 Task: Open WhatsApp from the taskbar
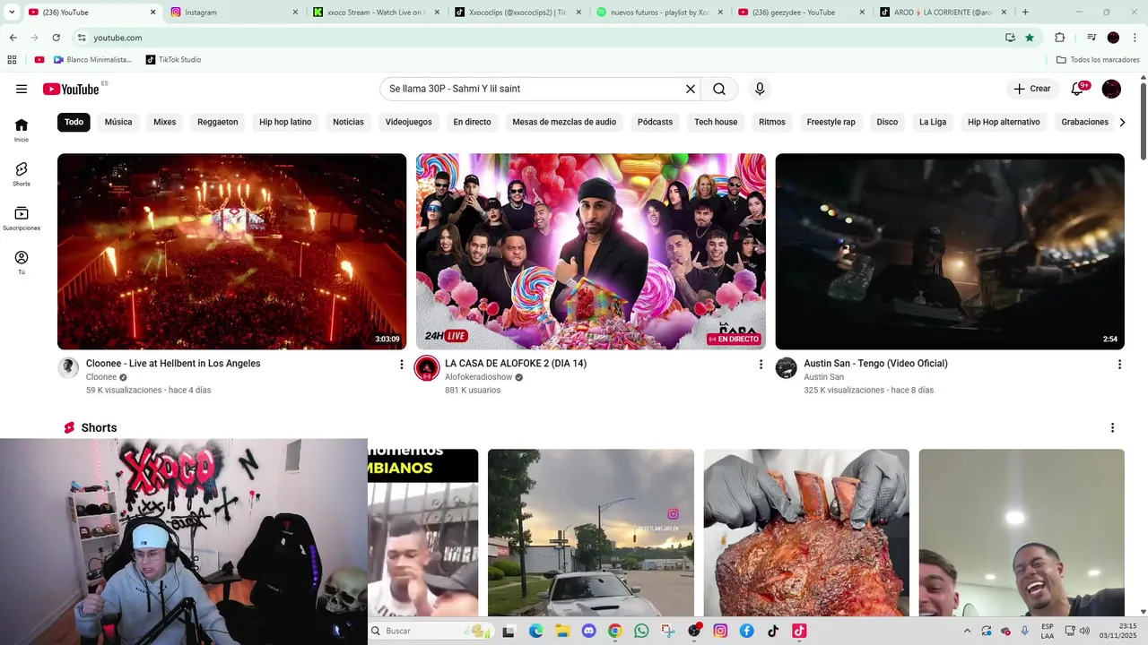pyautogui.click(x=641, y=631)
